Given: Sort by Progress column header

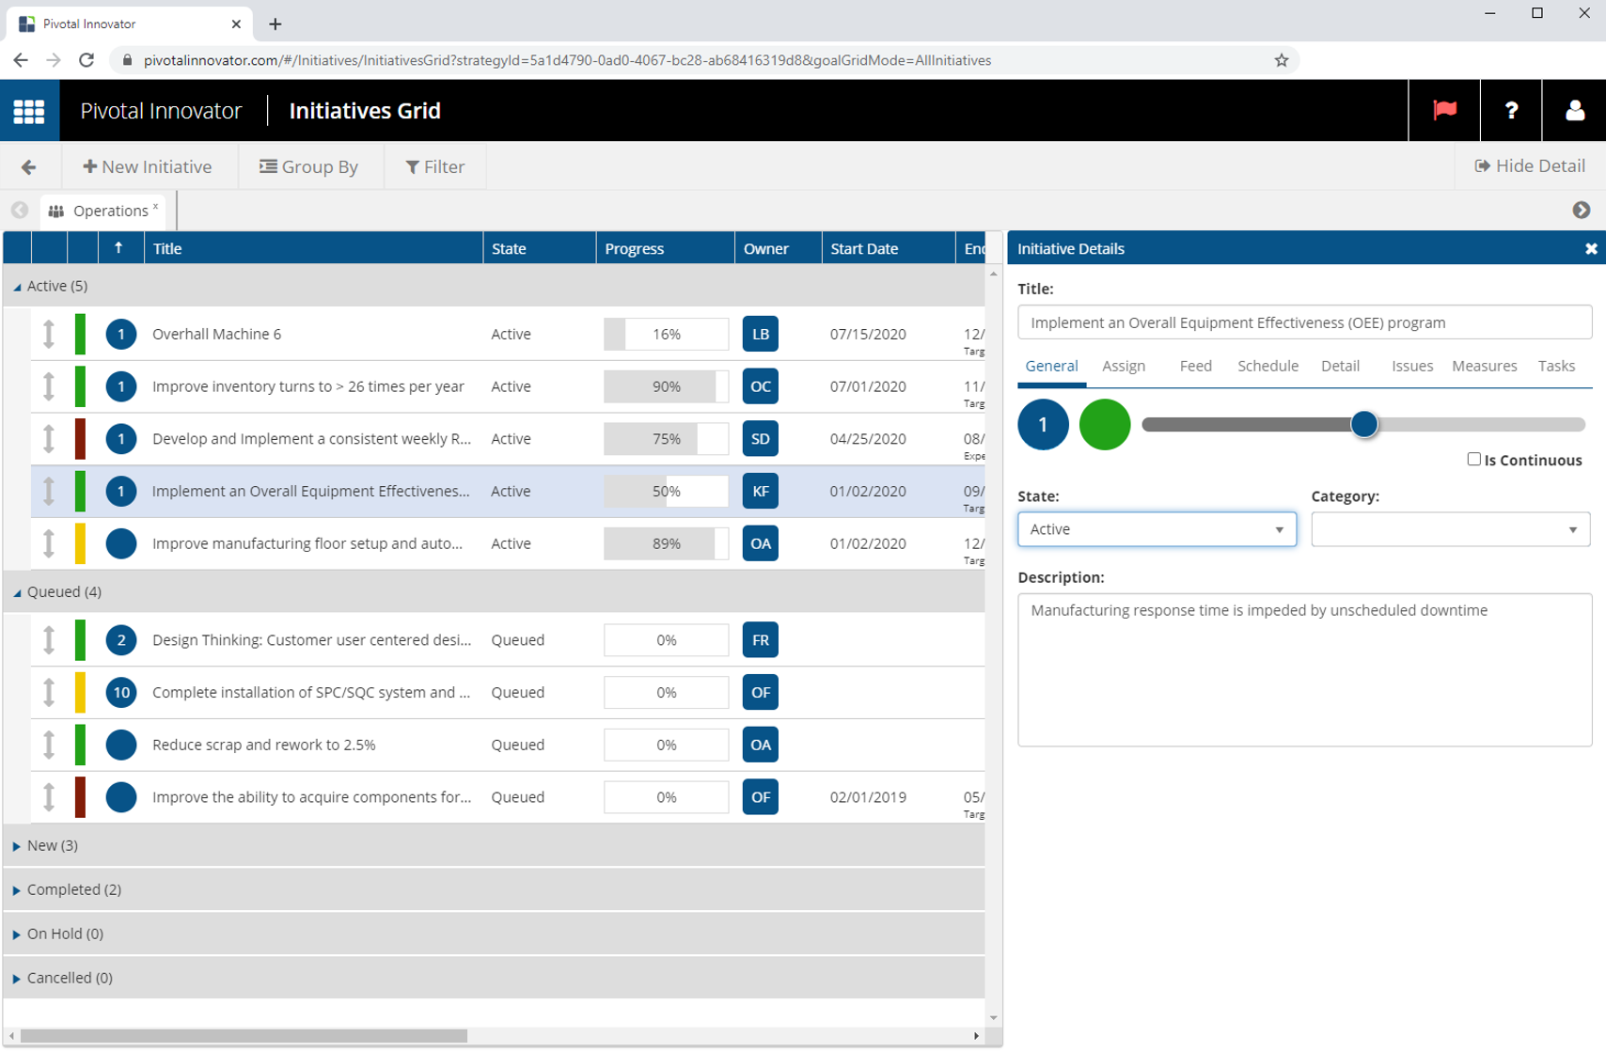Looking at the screenshot, I should [665, 249].
